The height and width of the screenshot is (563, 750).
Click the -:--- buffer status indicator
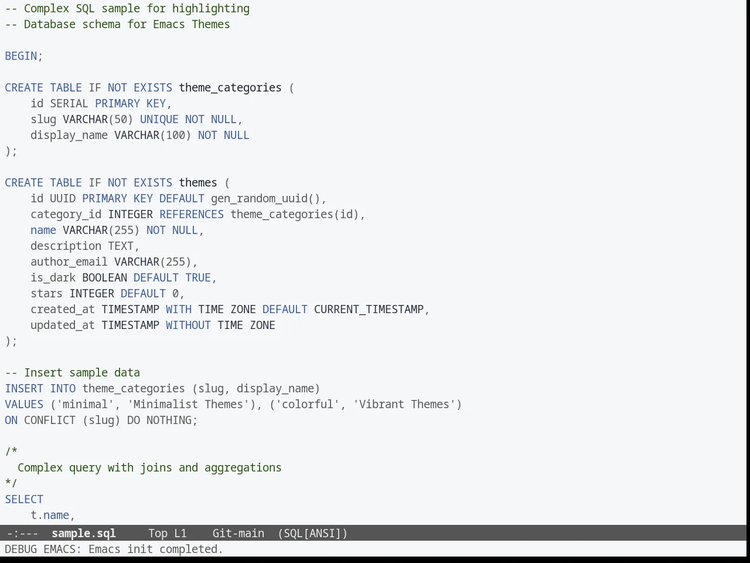pyautogui.click(x=22, y=533)
